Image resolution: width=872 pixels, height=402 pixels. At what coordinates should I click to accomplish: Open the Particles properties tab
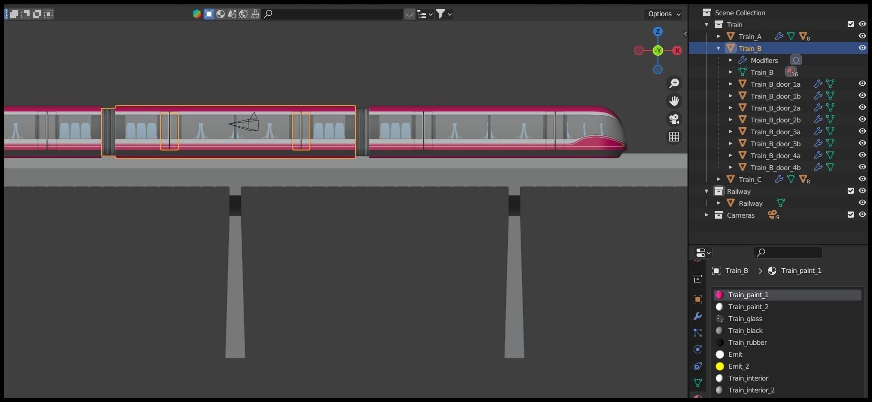698,332
